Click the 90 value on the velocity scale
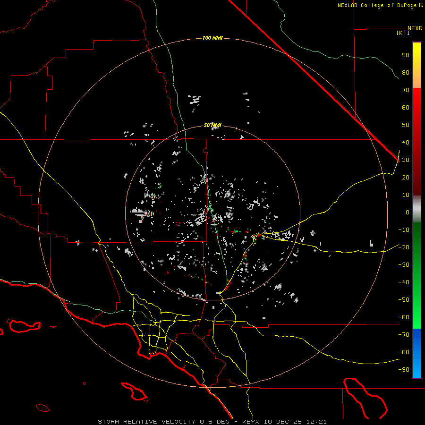The height and width of the screenshot is (425, 425). [x=406, y=55]
